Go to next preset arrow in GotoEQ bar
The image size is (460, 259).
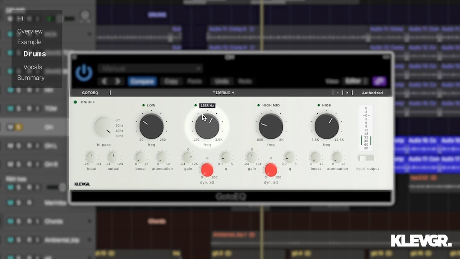tap(347, 93)
